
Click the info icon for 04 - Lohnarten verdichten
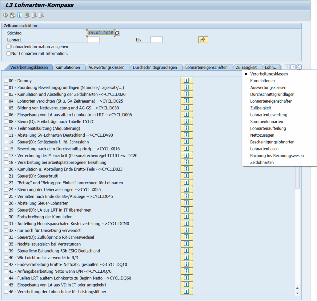pos(187,101)
